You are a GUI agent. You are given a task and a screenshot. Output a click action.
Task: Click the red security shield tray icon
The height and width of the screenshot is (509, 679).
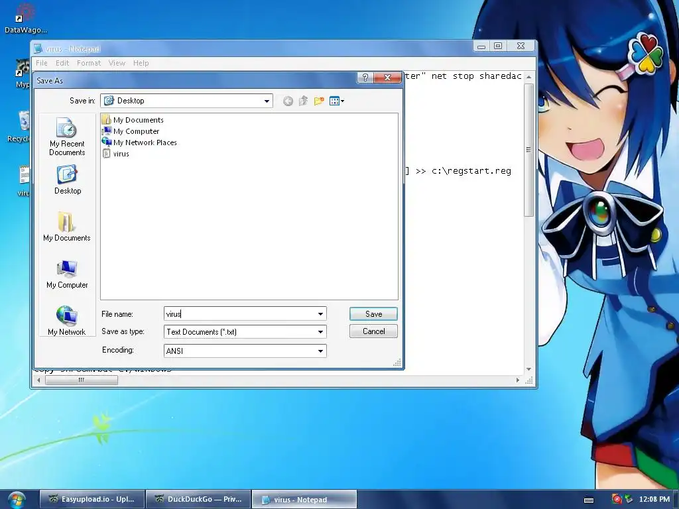click(x=617, y=499)
